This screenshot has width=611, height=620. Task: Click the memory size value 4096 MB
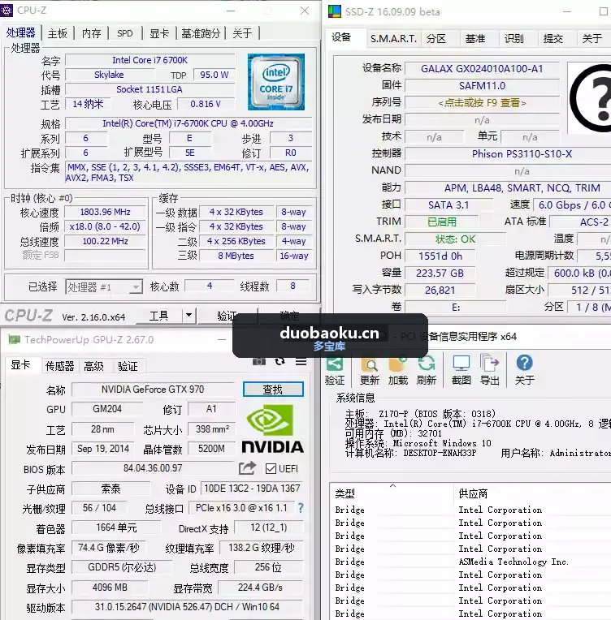(x=110, y=588)
